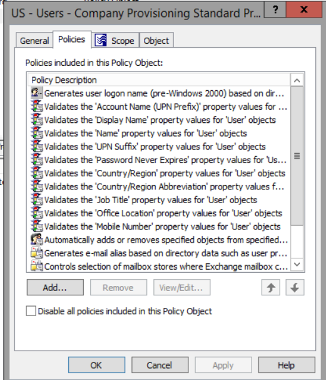The height and width of the screenshot is (380, 326).
Task: Click the question mark help button in title bar
Action: [x=275, y=9]
